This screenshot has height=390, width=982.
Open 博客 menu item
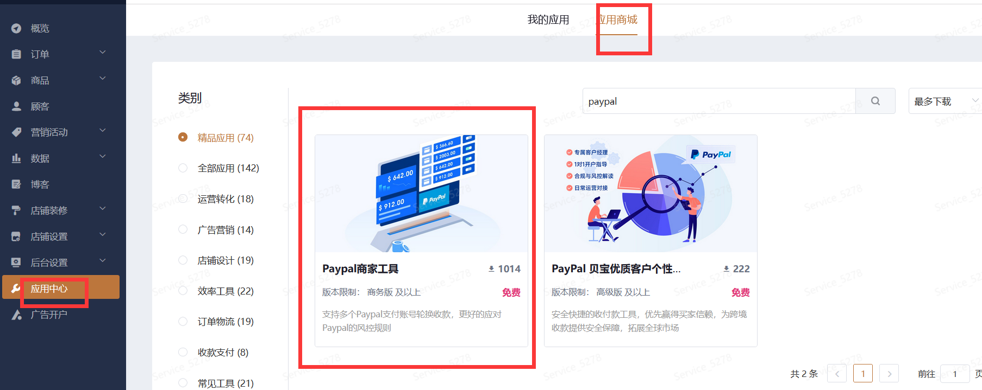pos(40,184)
